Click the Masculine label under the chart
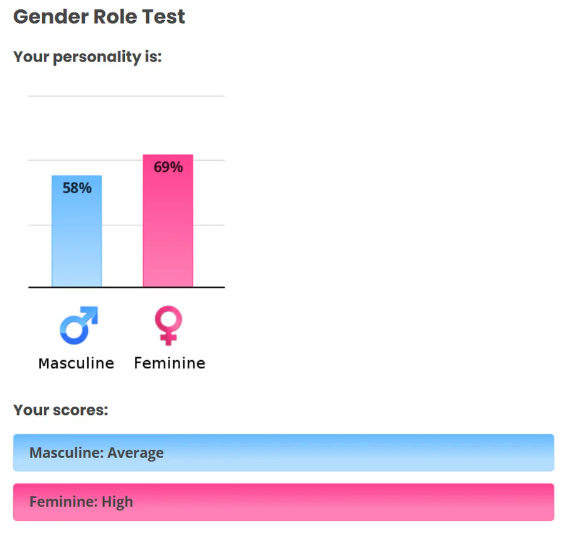The height and width of the screenshot is (534, 565). point(76,363)
